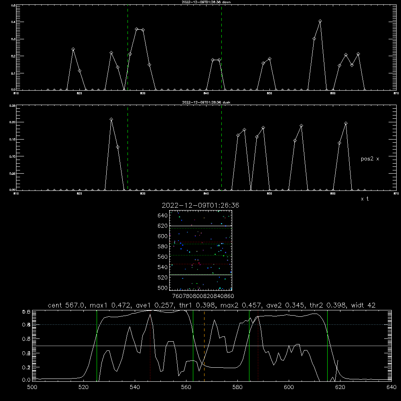Image resolution: width=401 pixels, height=401 pixels.
Task: Select the red dotted vertical line near 546
Action: click(x=150, y=346)
